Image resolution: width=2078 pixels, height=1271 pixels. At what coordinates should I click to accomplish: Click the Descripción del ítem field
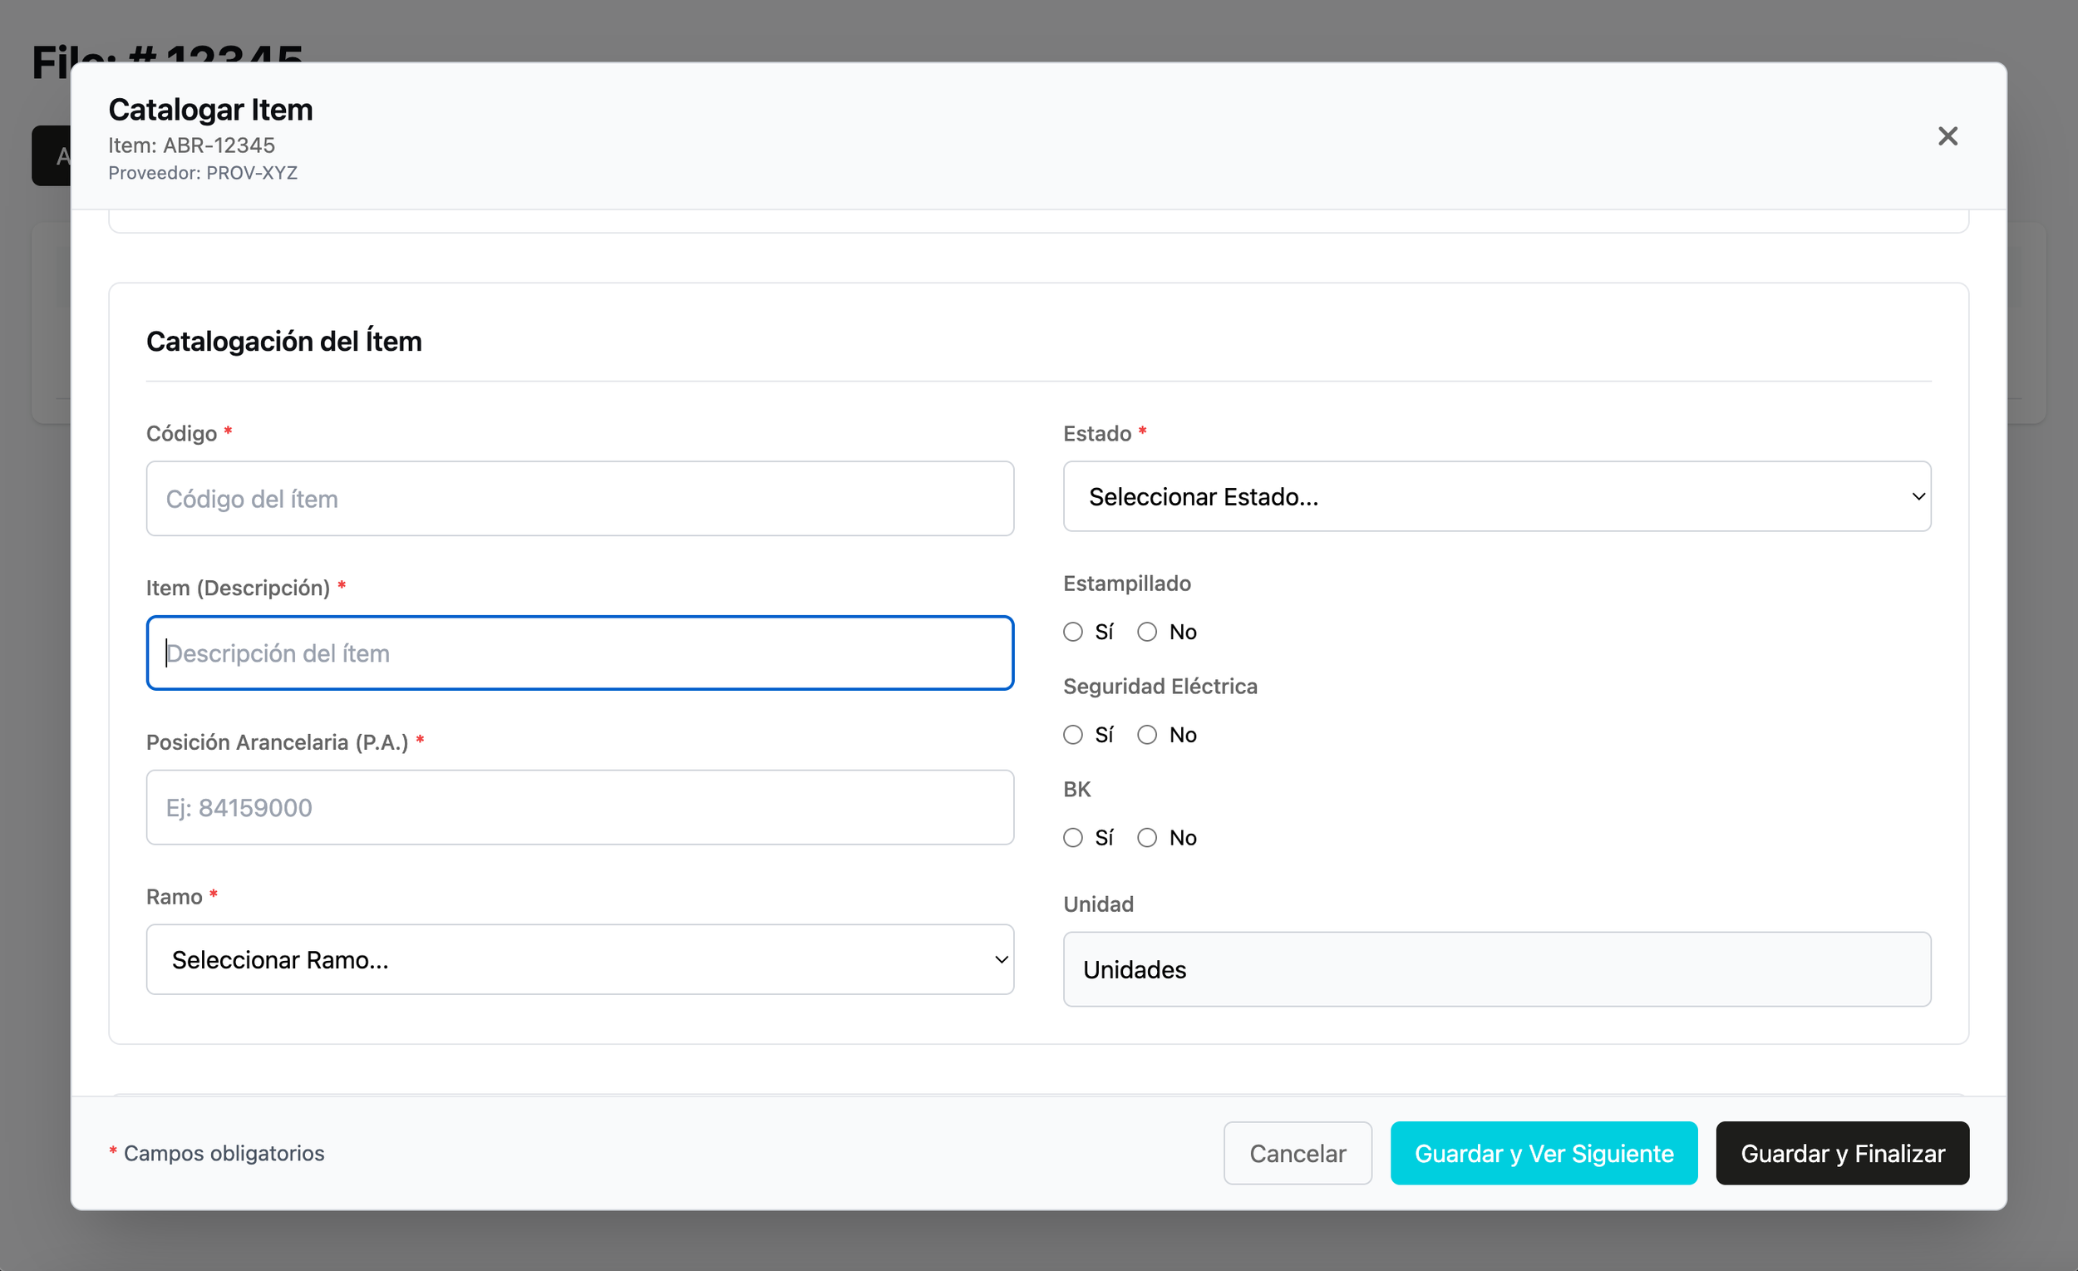click(x=579, y=653)
